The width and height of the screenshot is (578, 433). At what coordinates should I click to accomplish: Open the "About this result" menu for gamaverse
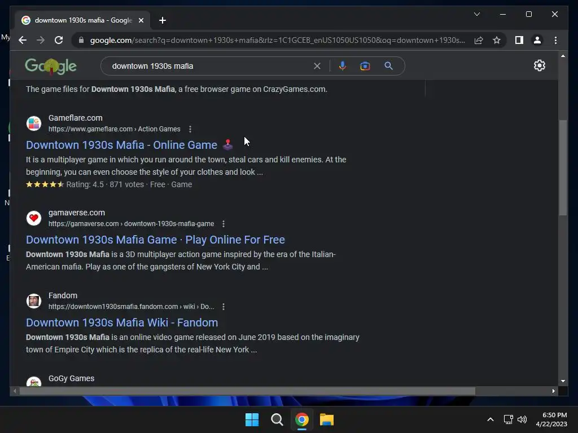pos(224,223)
